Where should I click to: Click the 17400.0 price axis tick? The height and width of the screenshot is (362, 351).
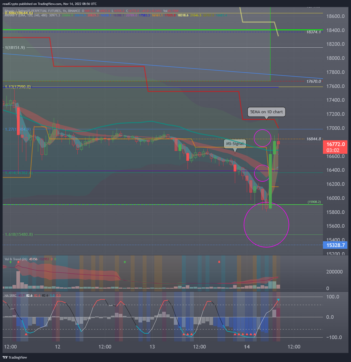pyautogui.click(x=335, y=100)
